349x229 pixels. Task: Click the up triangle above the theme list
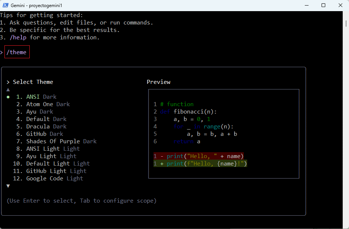tap(8, 89)
